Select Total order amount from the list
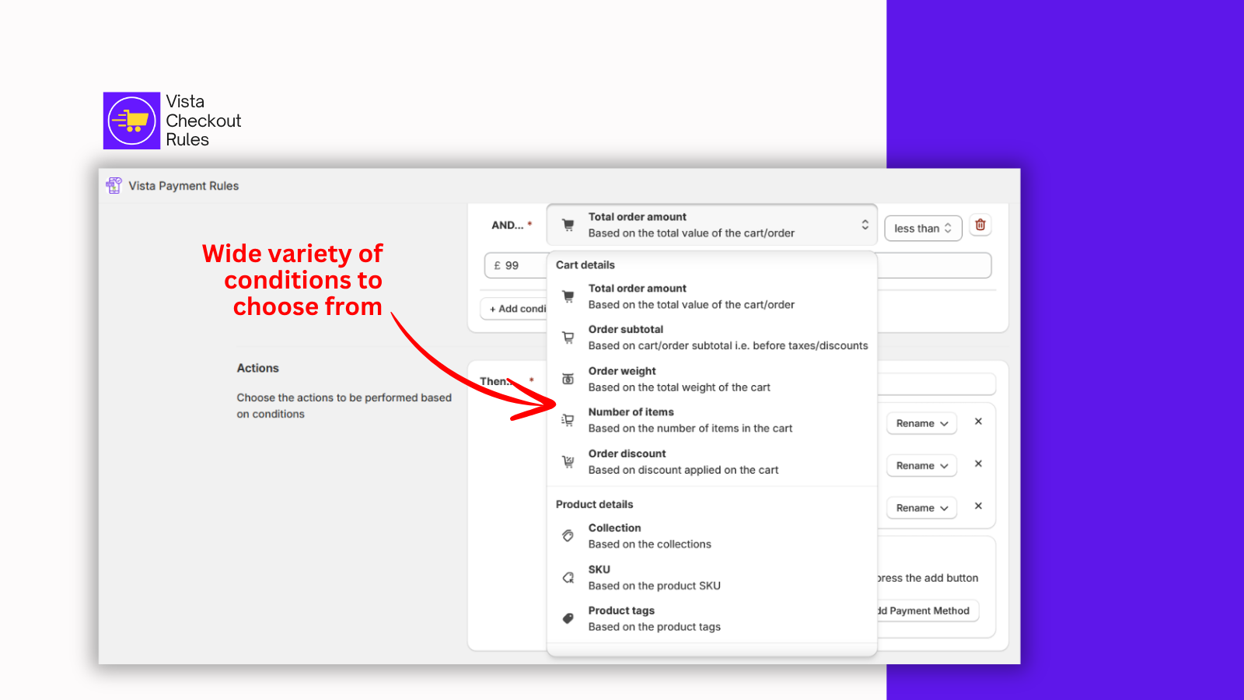Image resolution: width=1244 pixels, height=700 pixels. click(712, 296)
